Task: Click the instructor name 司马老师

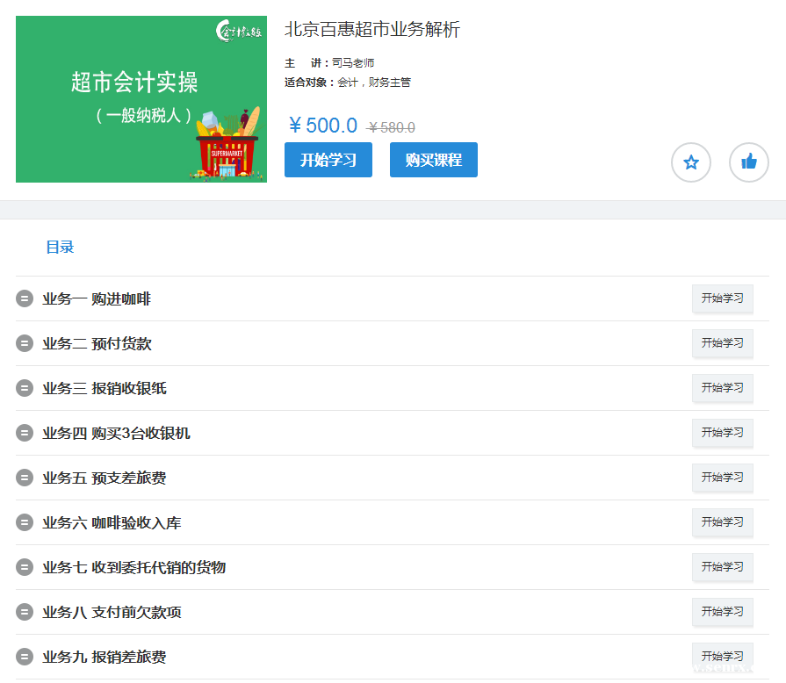Action: [x=353, y=63]
